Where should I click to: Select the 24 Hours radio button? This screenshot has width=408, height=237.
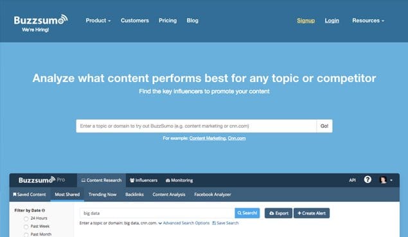click(26, 218)
